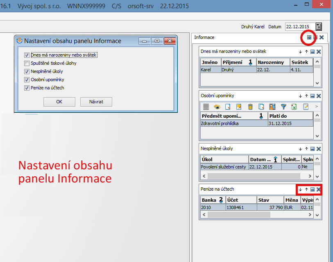Expand more toolbar icons in Osobní upomínky
The width and height of the screenshot is (333, 262).
point(316,107)
